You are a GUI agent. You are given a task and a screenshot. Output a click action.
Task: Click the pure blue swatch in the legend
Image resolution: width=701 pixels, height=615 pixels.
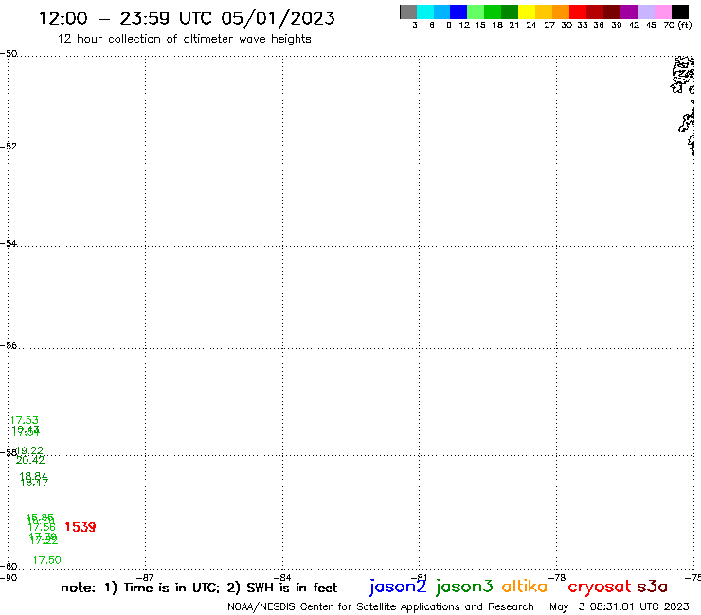pos(458,12)
